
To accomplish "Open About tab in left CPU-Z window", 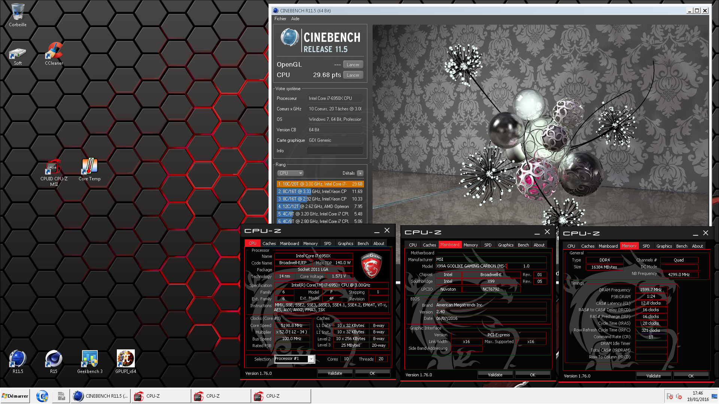I will pyautogui.click(x=379, y=244).
